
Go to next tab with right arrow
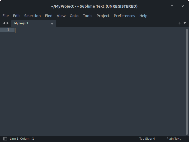(x=8, y=23)
